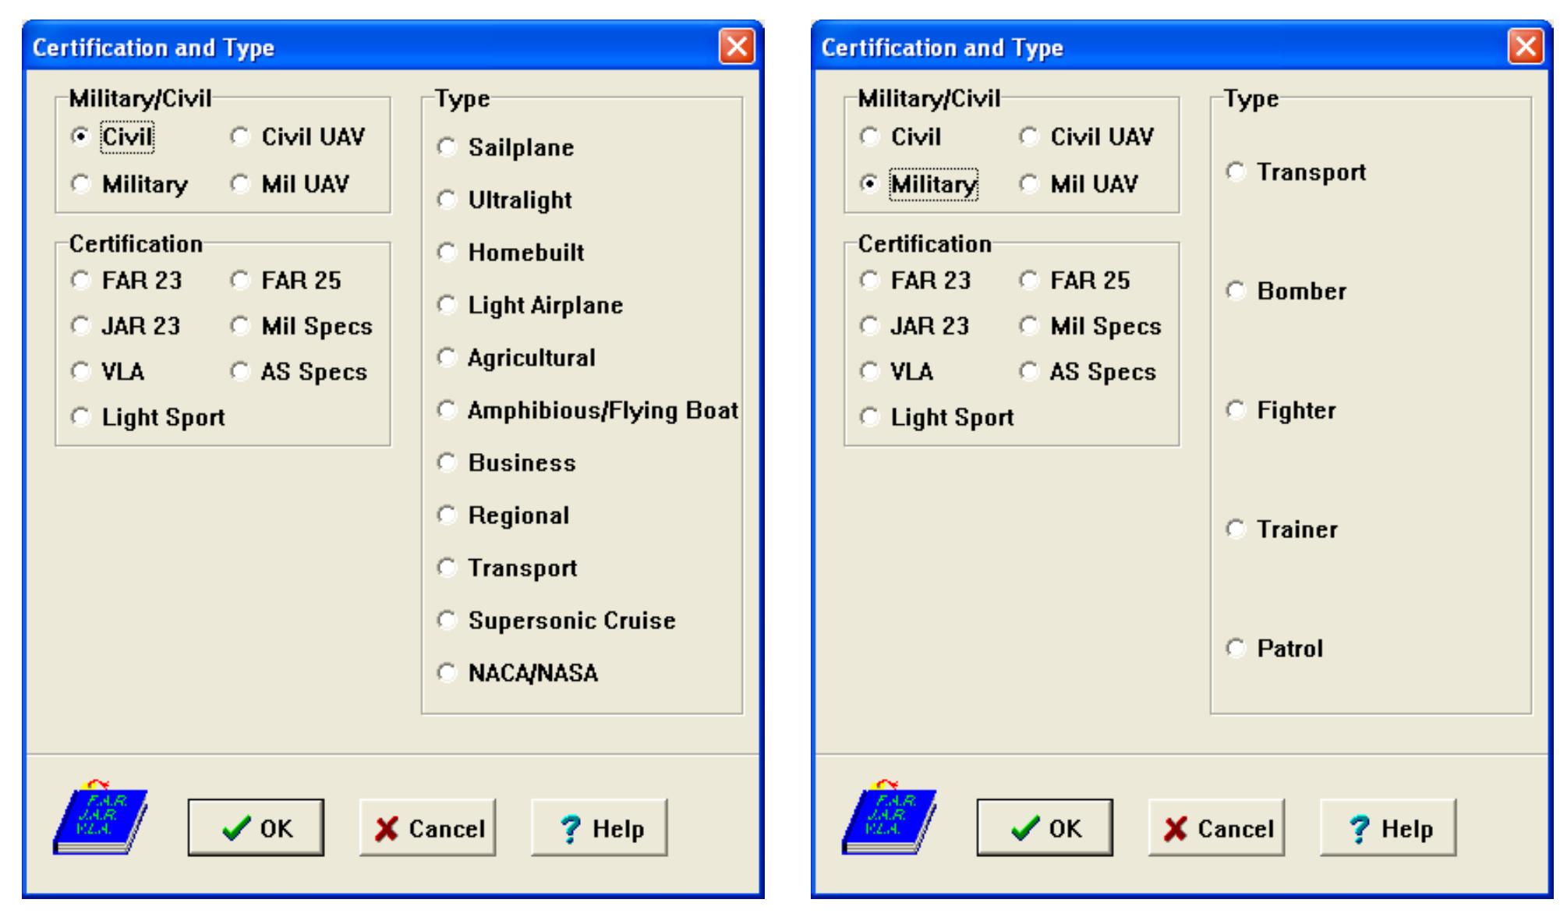
Task: Click OK button in left dialog
Action: click(256, 827)
